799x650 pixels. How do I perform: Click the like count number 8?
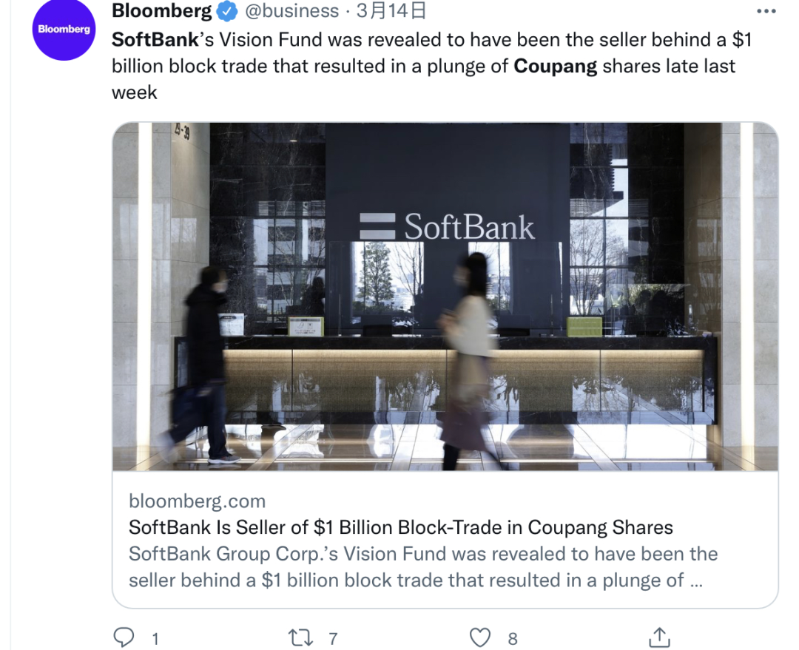513,639
